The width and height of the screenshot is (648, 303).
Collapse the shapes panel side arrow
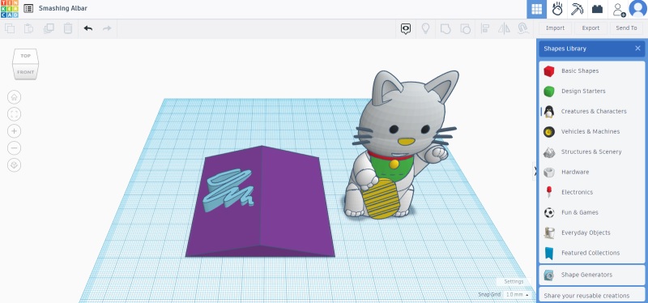click(x=535, y=171)
